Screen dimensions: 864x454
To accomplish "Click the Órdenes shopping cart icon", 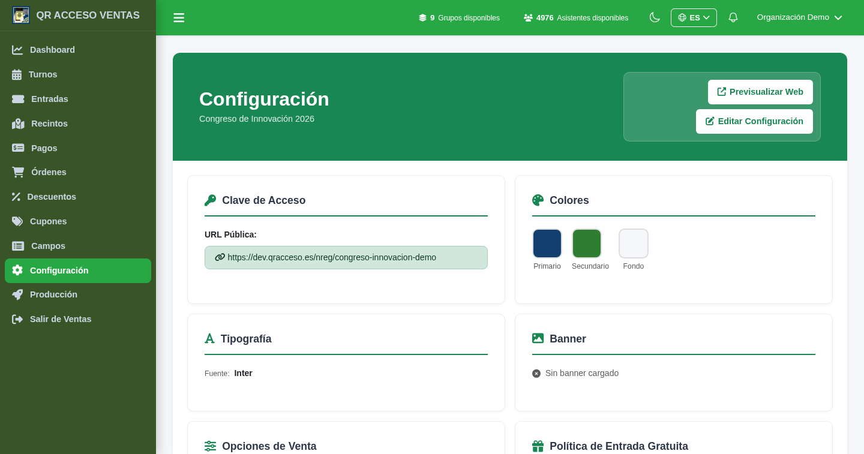I will coord(18,172).
